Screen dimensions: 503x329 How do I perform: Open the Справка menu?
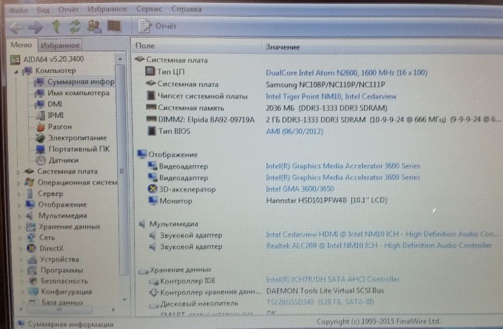click(187, 9)
